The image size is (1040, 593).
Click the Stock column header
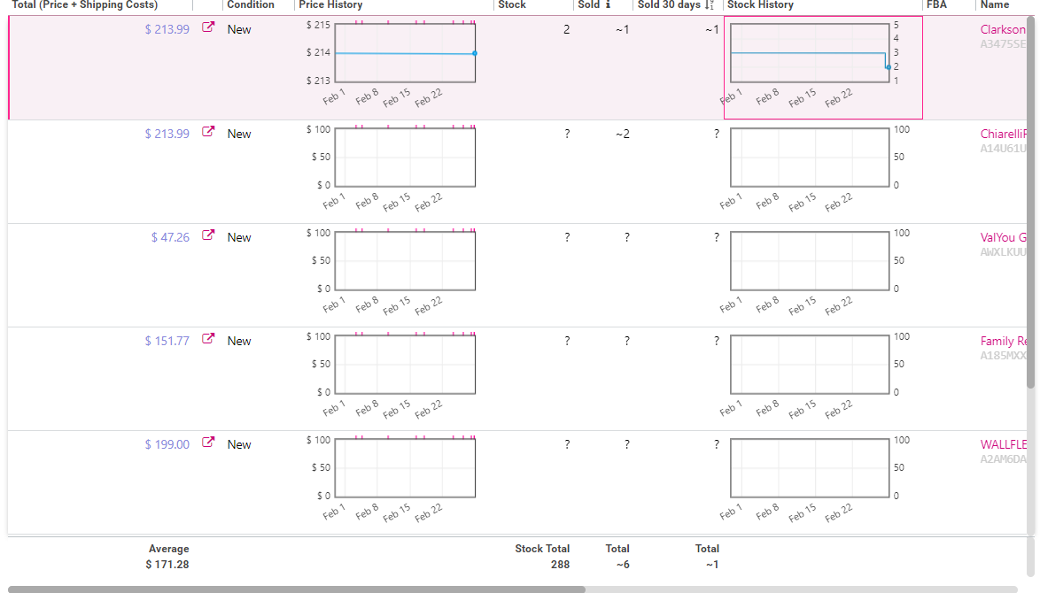pos(511,4)
